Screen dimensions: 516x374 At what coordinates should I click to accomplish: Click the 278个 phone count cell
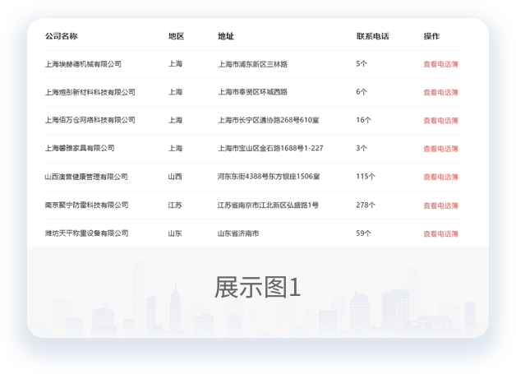click(x=366, y=205)
